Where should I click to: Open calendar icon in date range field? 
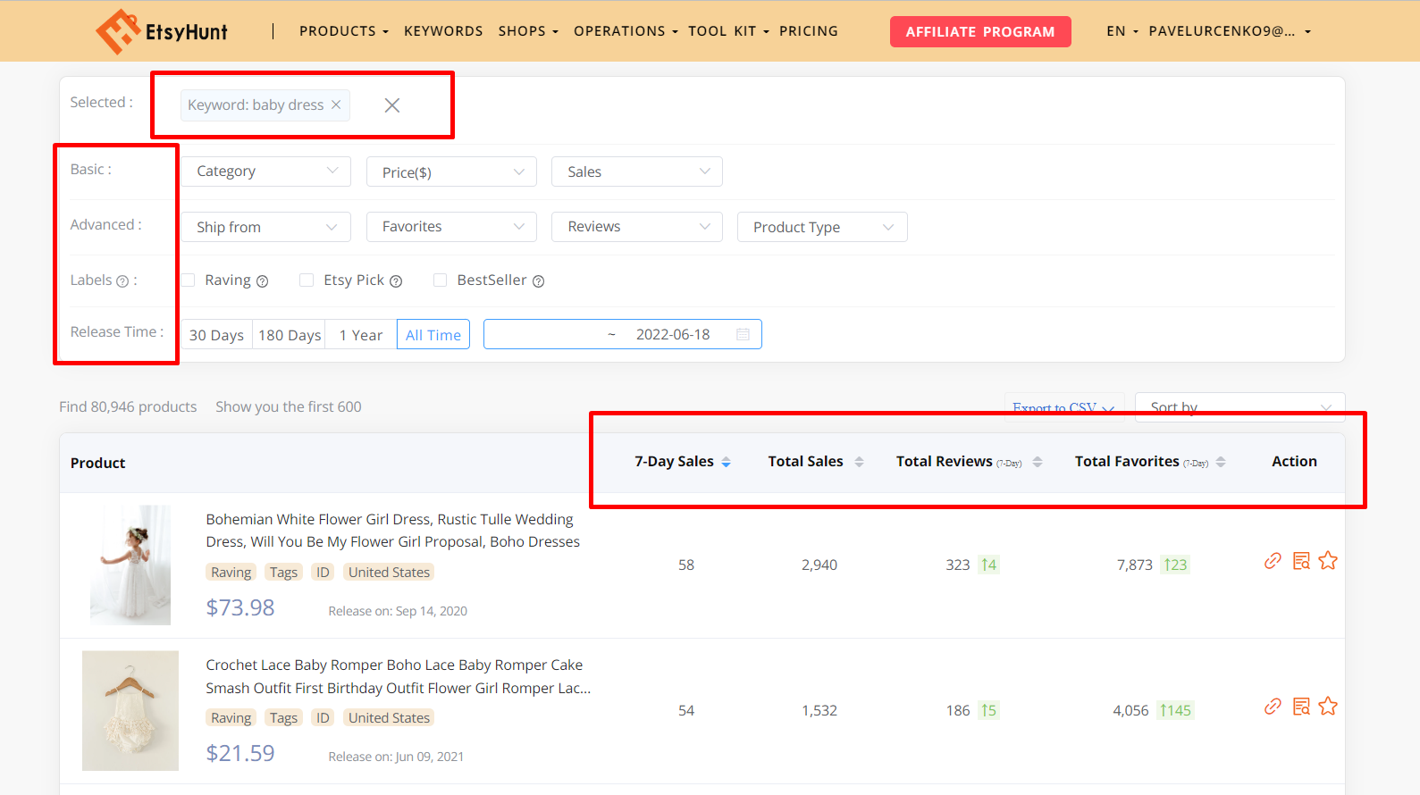click(x=743, y=334)
